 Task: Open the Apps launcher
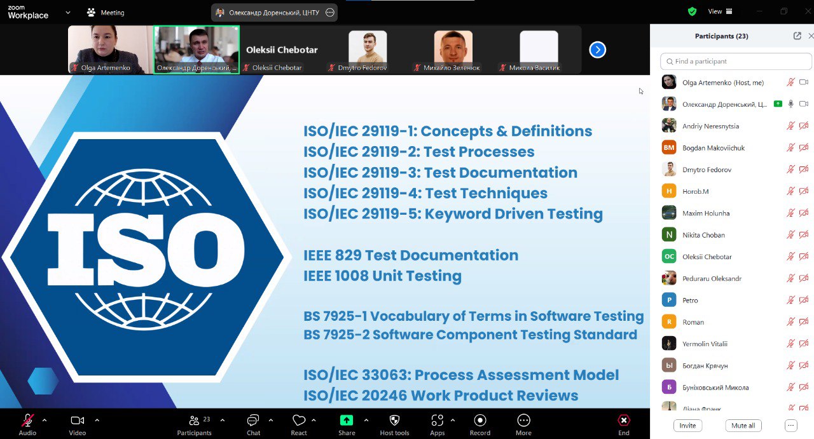click(437, 424)
